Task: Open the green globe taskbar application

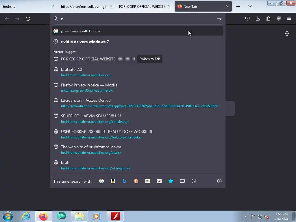Action: (x=62, y=216)
